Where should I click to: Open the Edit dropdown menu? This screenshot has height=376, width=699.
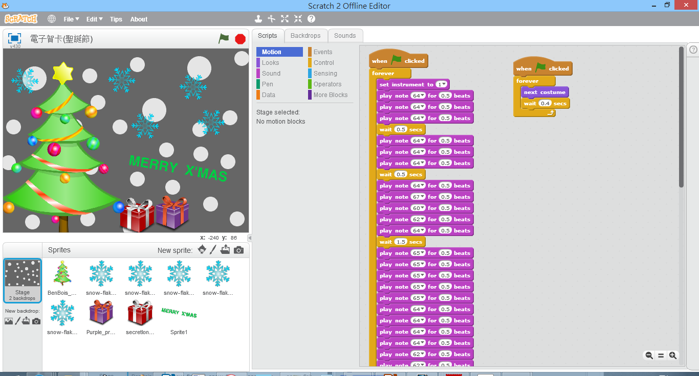pyautogui.click(x=94, y=19)
